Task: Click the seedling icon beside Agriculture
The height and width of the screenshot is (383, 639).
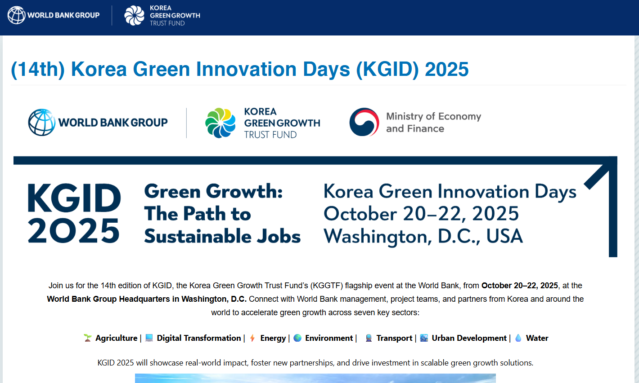Action: (88, 338)
